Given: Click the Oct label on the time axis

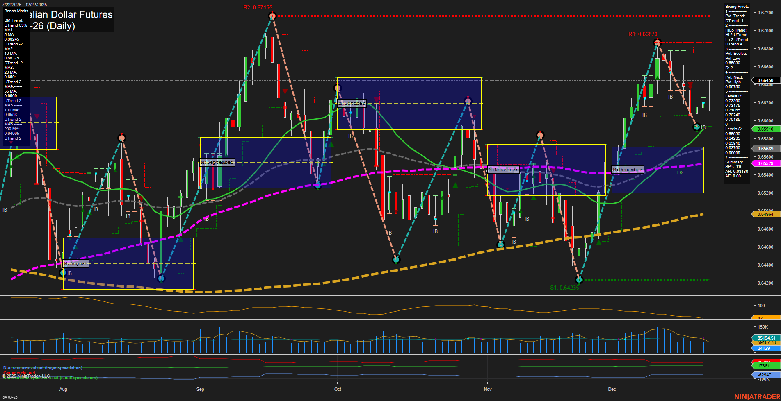Looking at the screenshot, I should point(338,389).
